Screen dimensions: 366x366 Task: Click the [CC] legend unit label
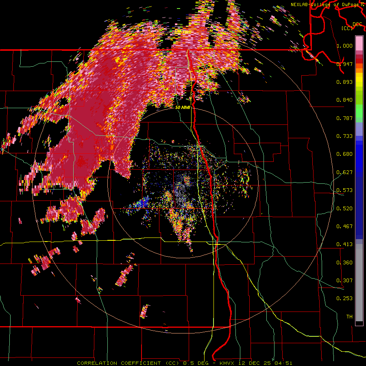pyautogui.click(x=347, y=28)
